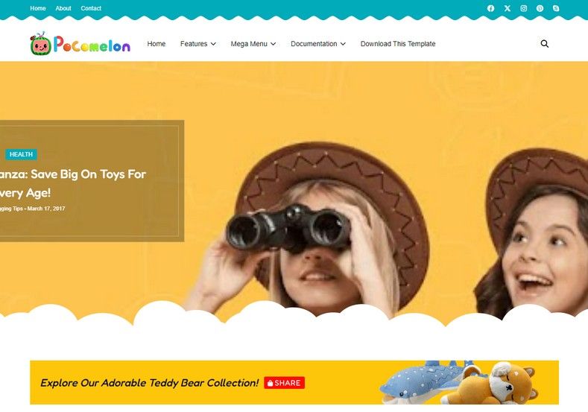Screen dimensions: 588x412
Task: Click the search magnifier icon
Action: [x=545, y=44]
